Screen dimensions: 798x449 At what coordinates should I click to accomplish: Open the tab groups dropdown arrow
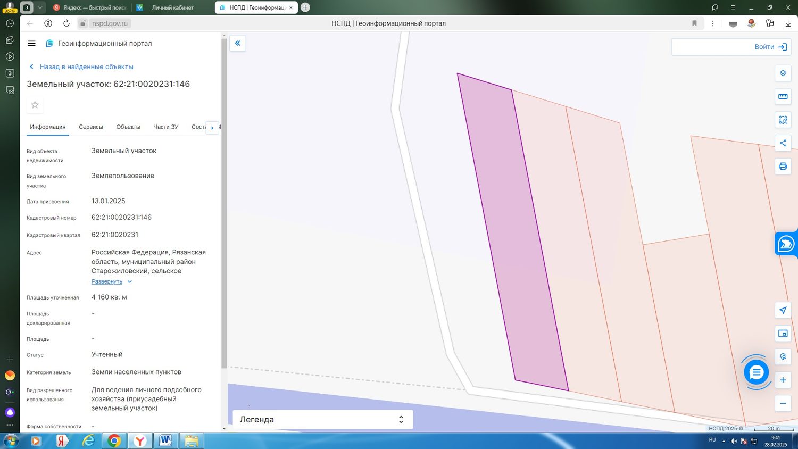click(x=40, y=7)
